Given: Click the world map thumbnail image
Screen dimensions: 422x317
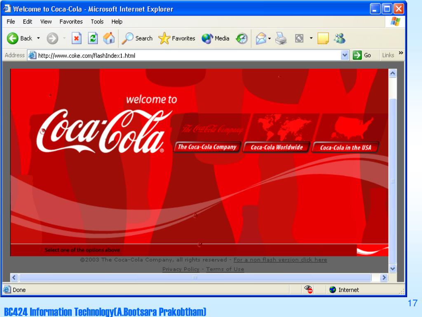Looking at the screenshot, I should click(x=284, y=127).
